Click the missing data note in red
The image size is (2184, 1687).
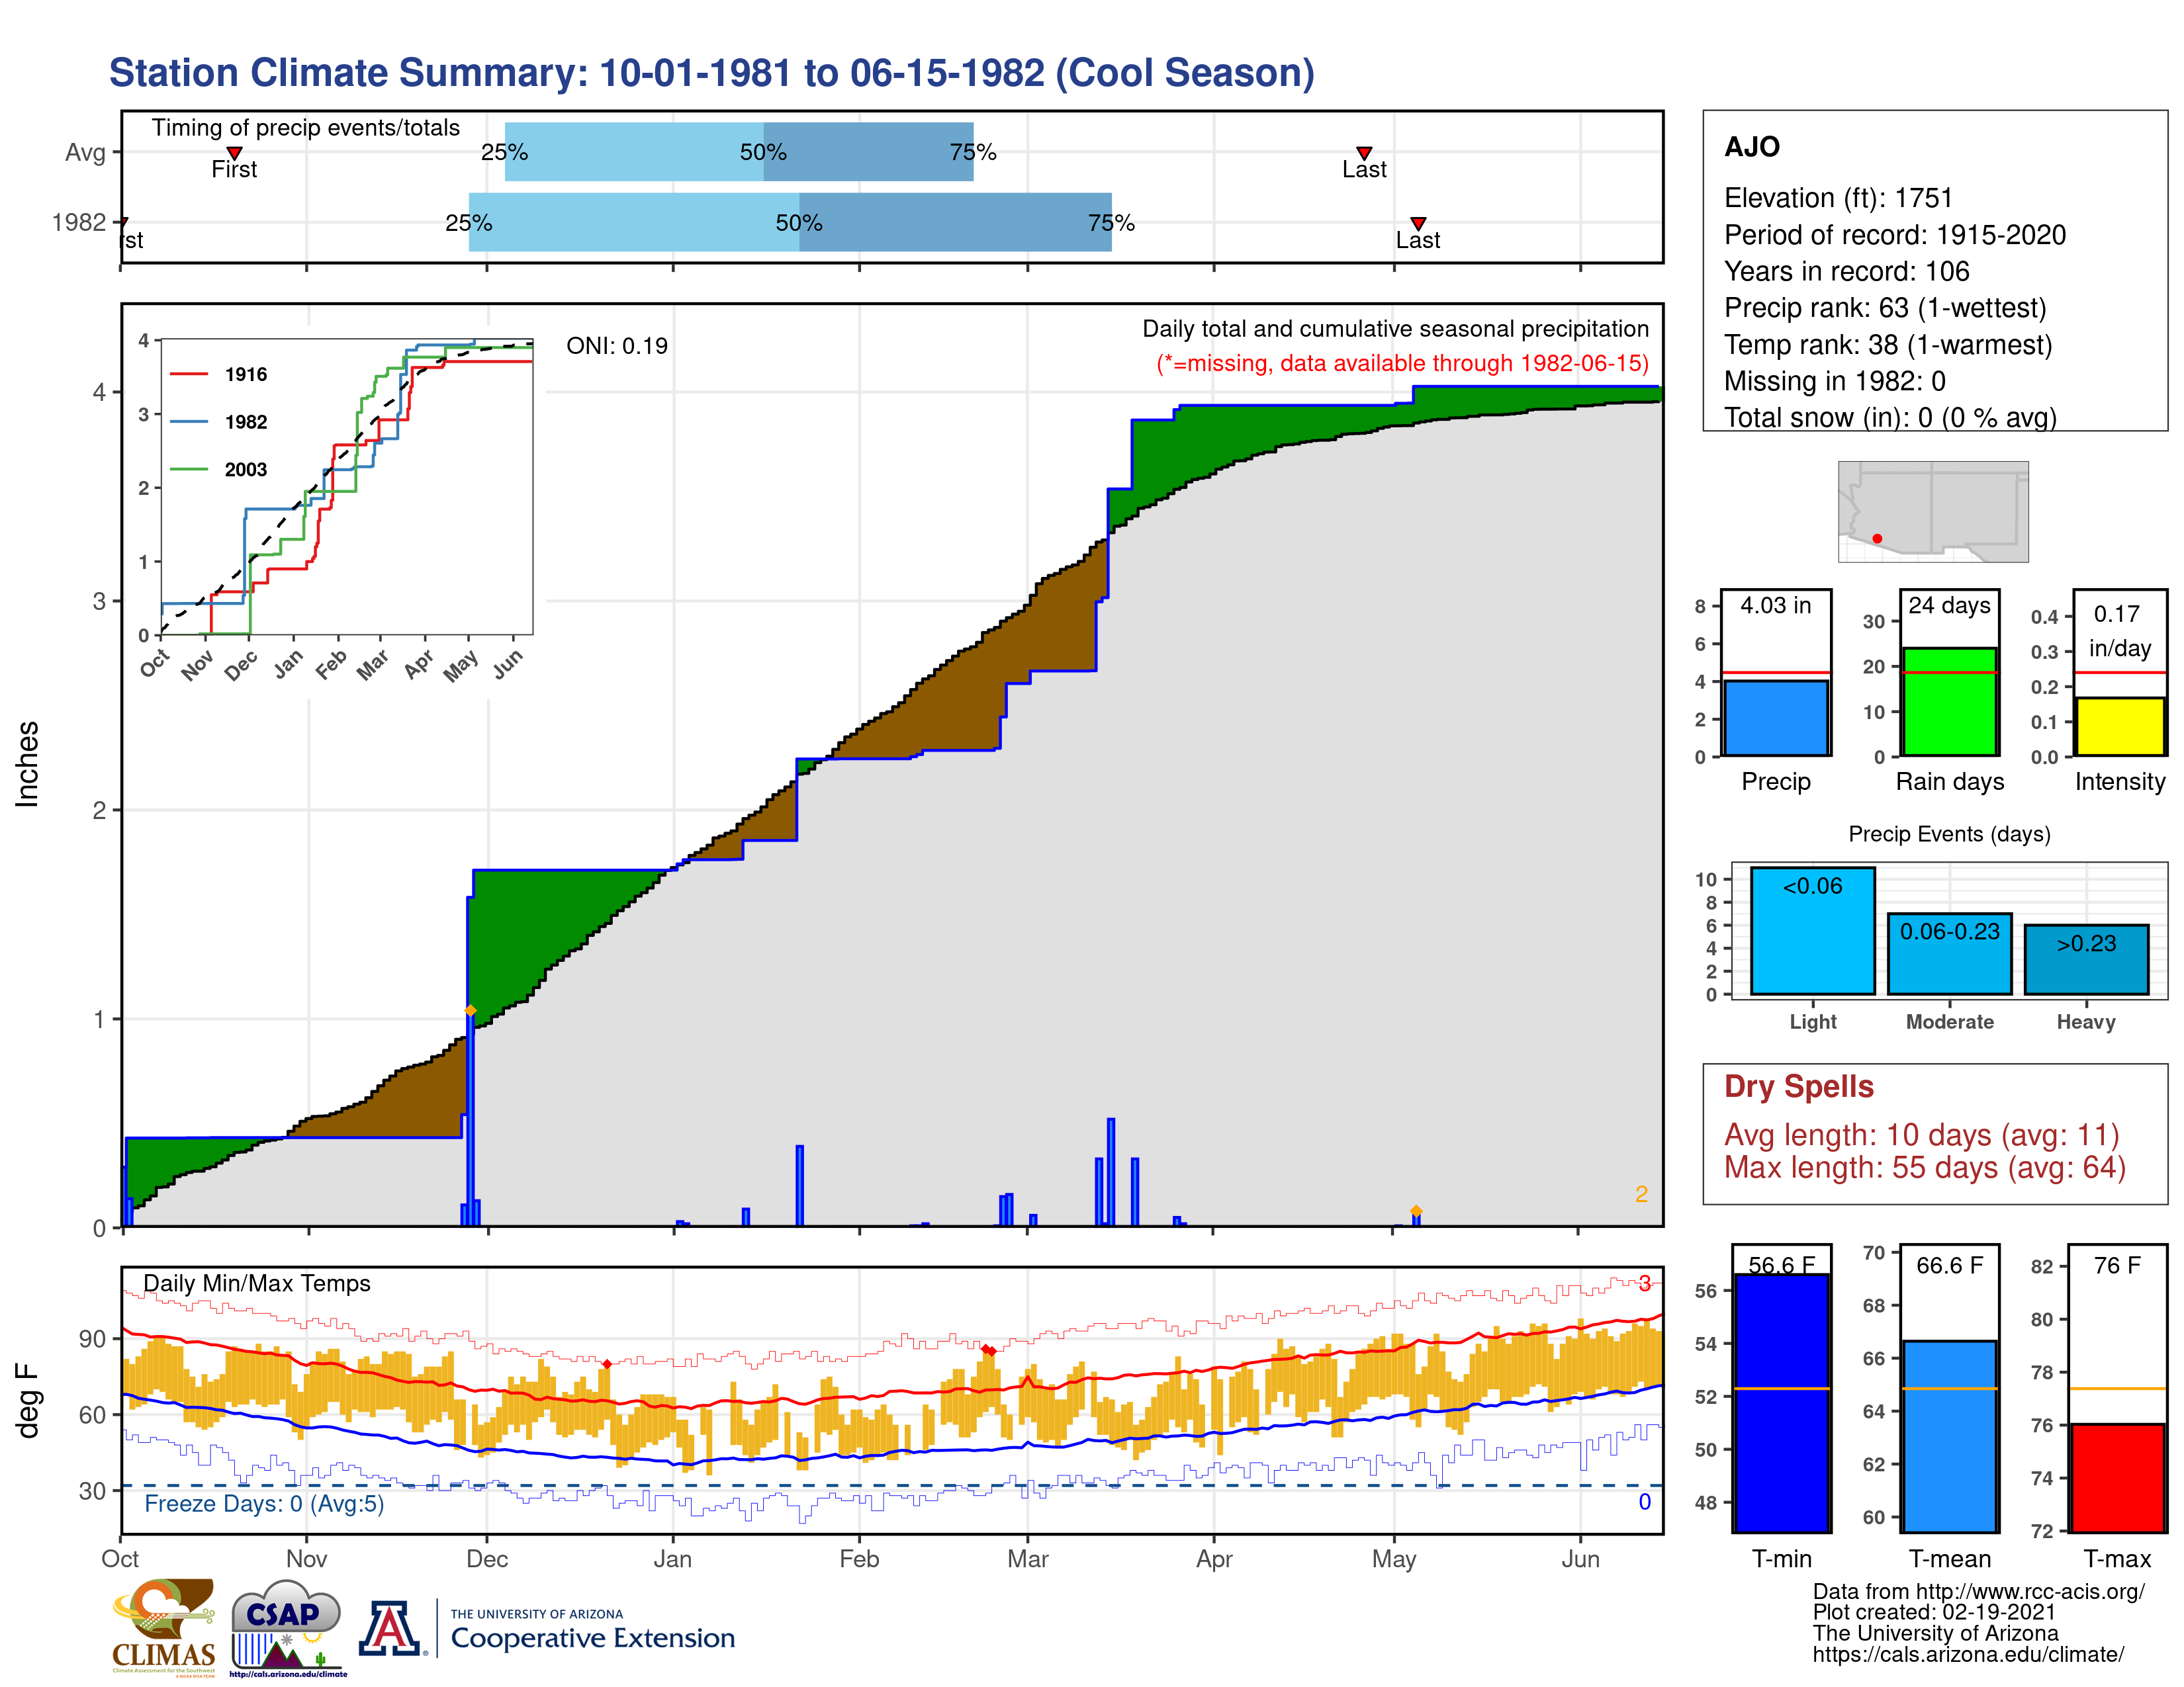click(x=1403, y=363)
